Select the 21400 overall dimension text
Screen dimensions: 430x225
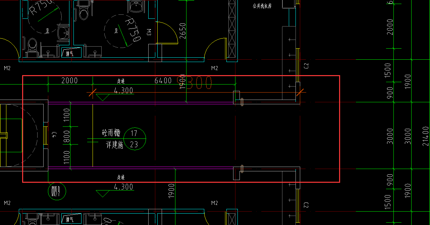point(426,136)
